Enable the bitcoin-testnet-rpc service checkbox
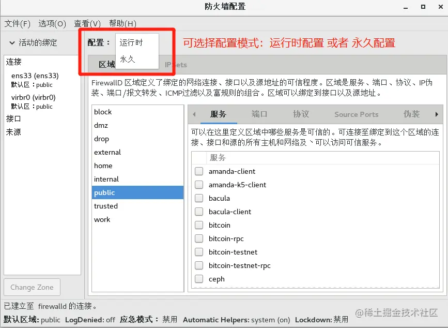This screenshot has width=448, height=328. coord(199,265)
